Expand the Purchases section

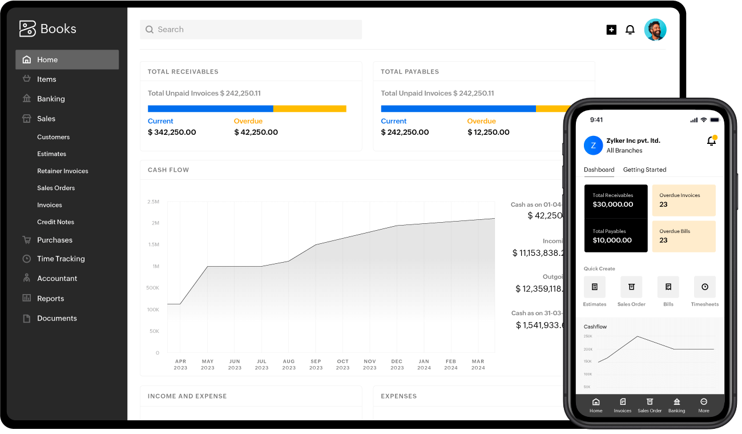click(x=55, y=240)
